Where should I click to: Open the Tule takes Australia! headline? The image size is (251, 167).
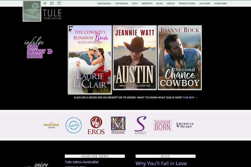tap(82, 162)
